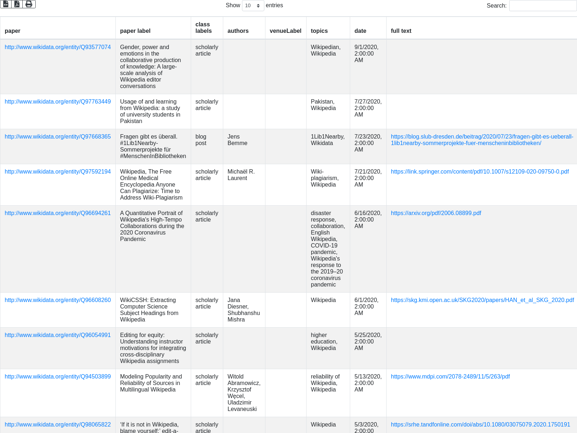Click the print icon

coord(29,4)
